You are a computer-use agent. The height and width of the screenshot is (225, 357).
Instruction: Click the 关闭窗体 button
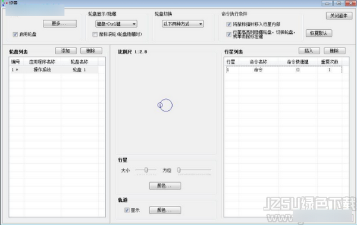339,15
